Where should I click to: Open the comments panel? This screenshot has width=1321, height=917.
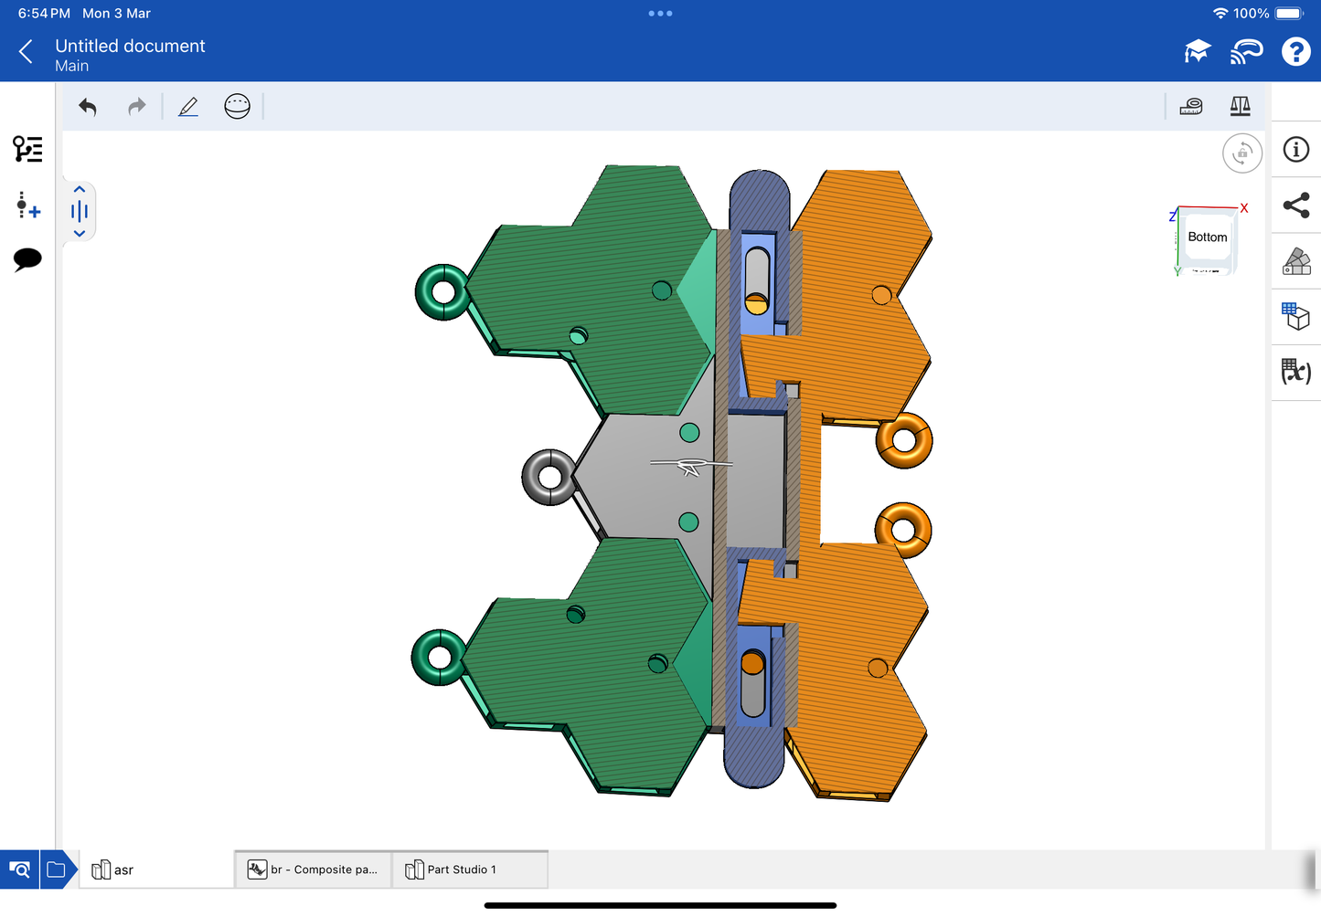(27, 259)
